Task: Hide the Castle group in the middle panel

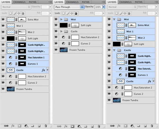Action: coord(56,31)
